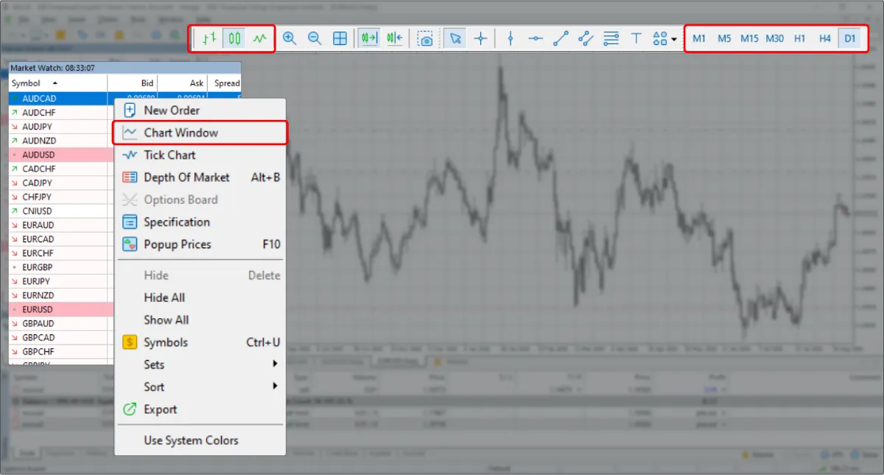Select the text label tool
884x475 pixels.
(x=636, y=38)
